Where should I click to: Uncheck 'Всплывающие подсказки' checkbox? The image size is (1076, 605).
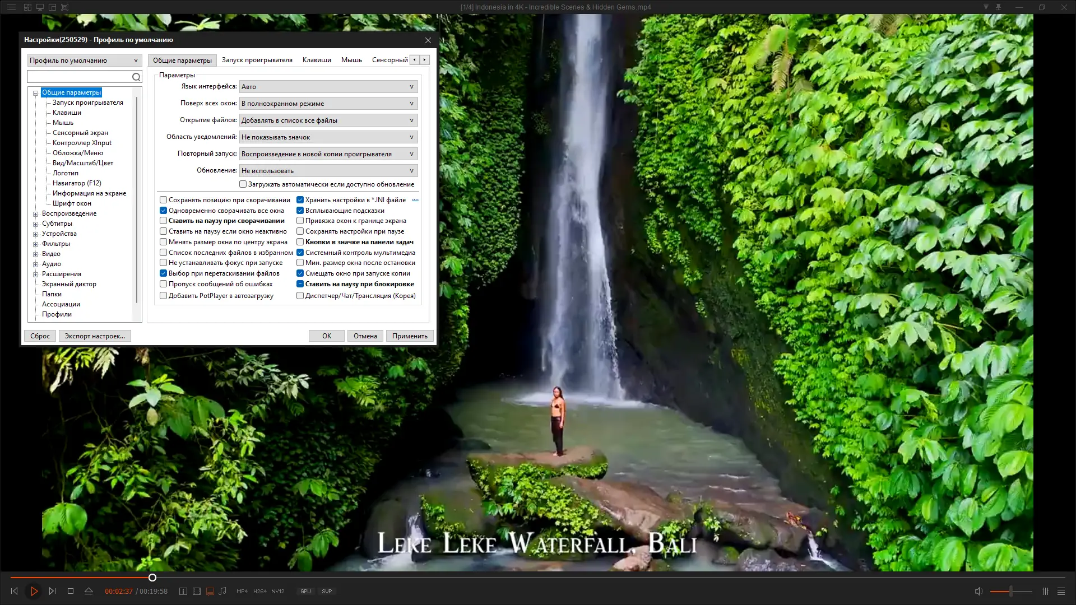(300, 211)
